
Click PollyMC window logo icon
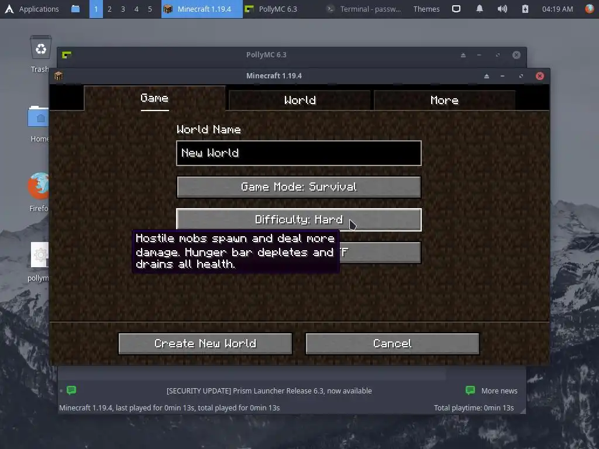(67, 55)
